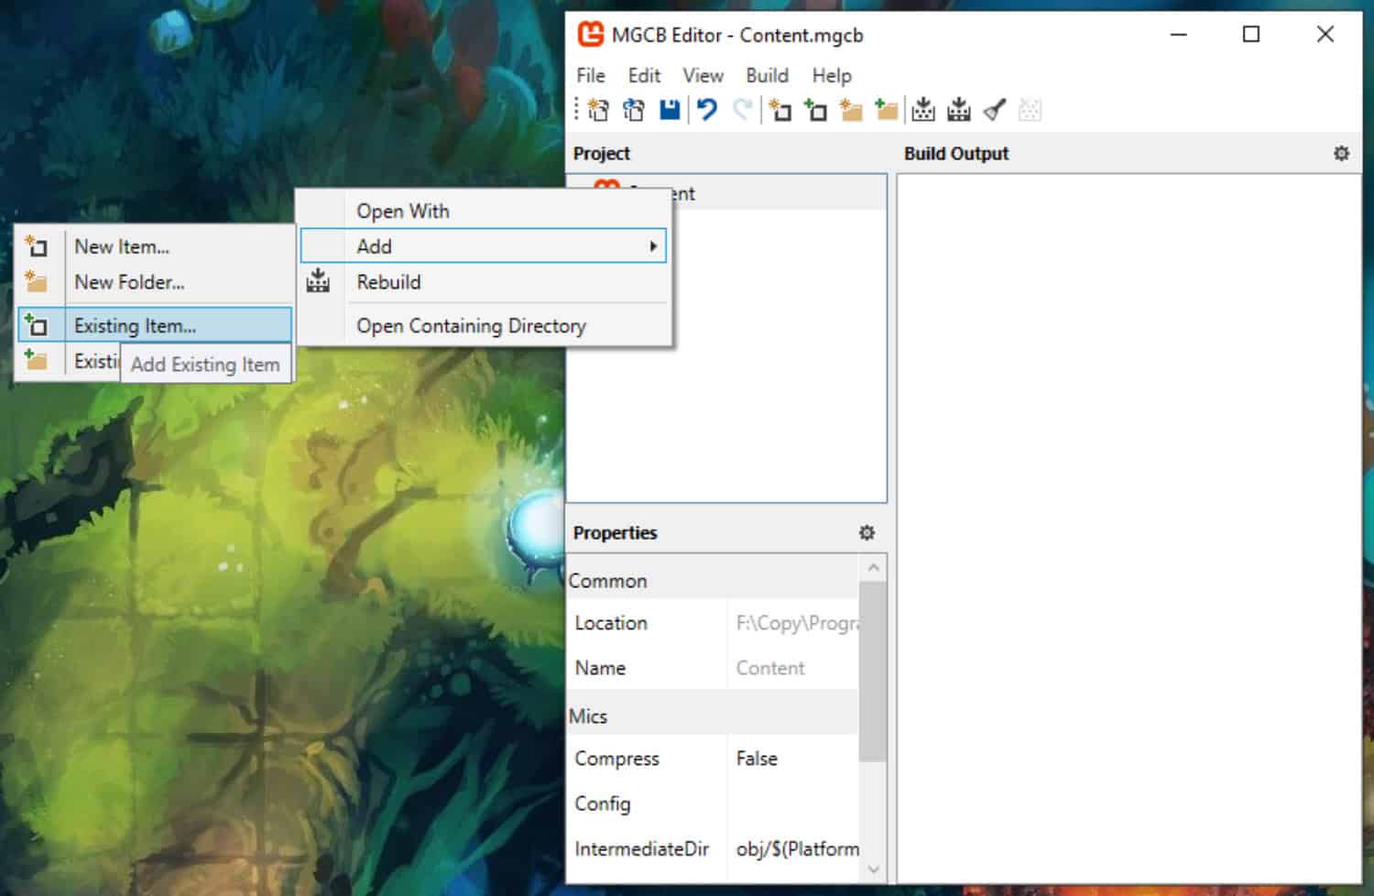The image size is (1374, 896).
Task: Click the Name property value Content
Action: [x=770, y=669]
